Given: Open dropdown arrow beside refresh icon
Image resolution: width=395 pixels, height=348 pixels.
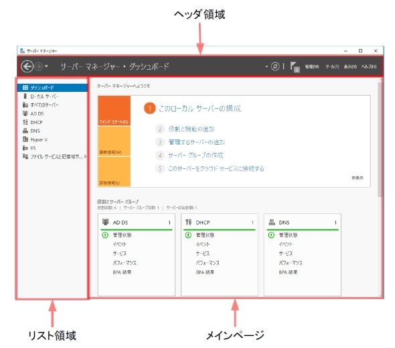Looking at the screenshot, I should (266, 66).
